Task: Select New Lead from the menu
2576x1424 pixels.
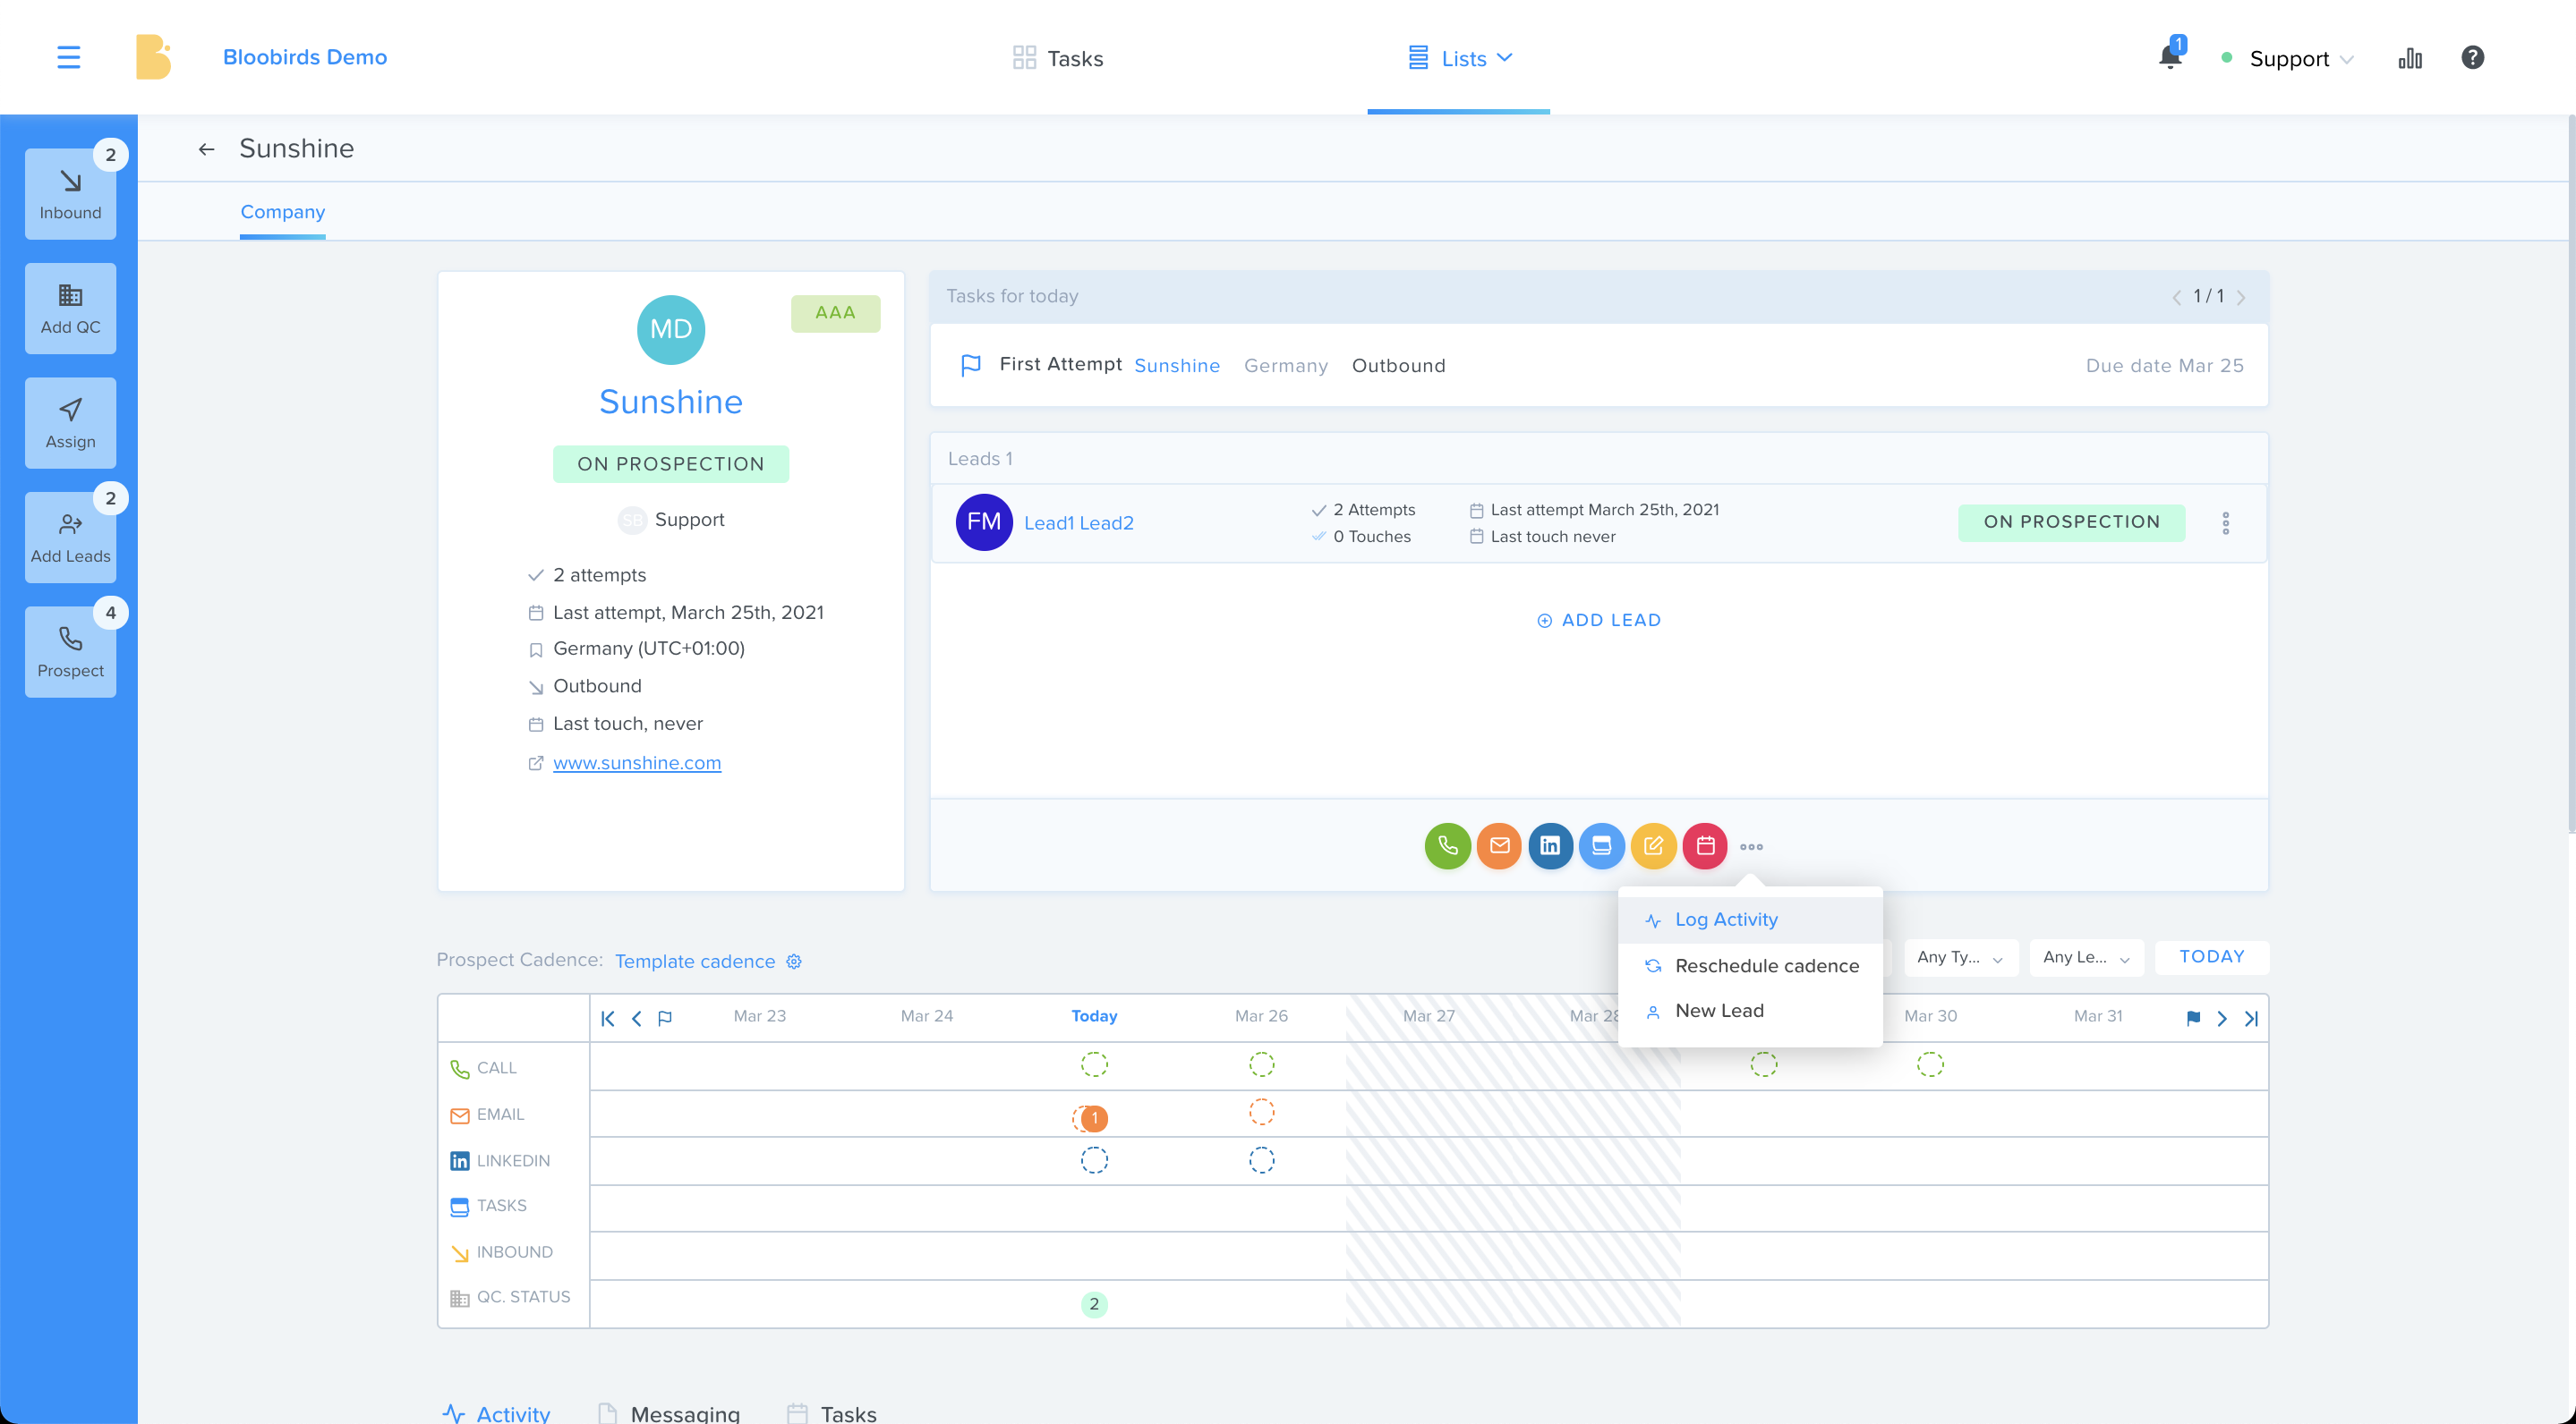Action: (x=1750, y=1010)
